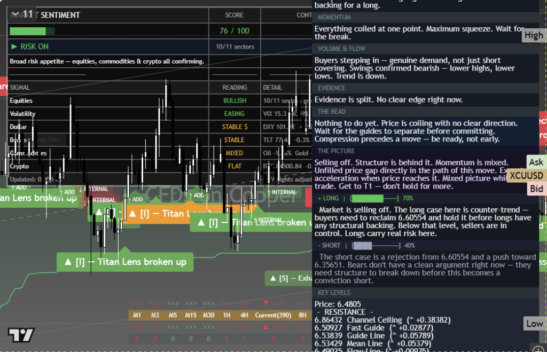The image size is (547, 352).
Task: Select the Low price label
Action: [534, 324]
